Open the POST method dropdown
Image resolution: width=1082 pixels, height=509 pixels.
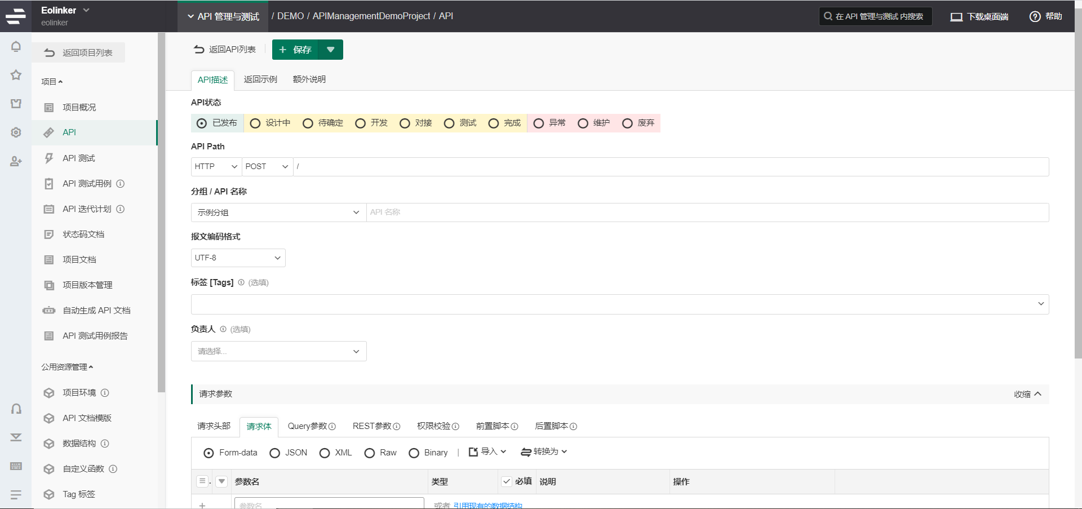pyautogui.click(x=267, y=166)
